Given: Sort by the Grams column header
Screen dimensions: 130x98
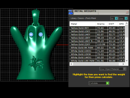Looking at the screenshot, I should tap(102, 24).
